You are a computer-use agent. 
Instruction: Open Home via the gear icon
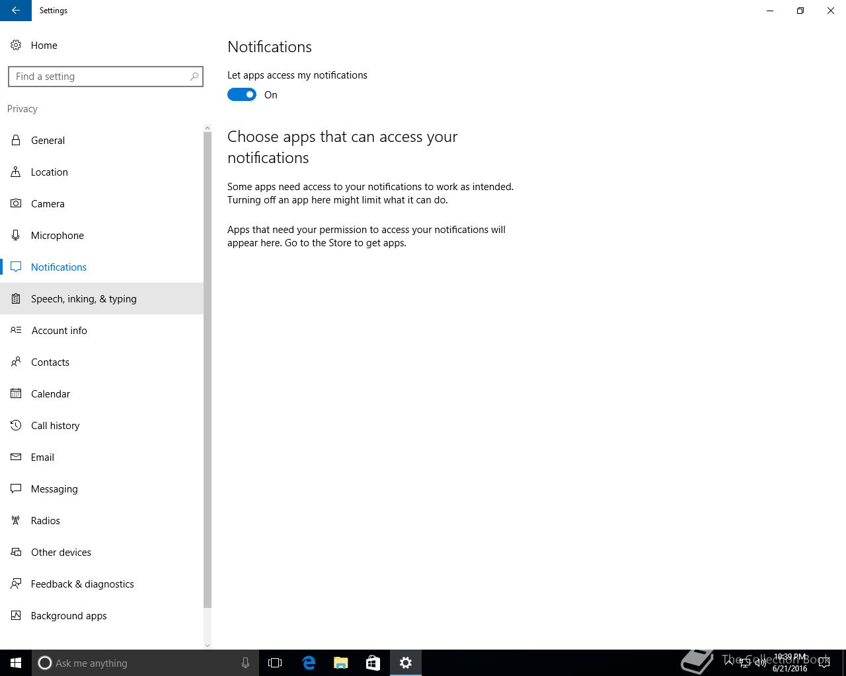[x=16, y=45]
